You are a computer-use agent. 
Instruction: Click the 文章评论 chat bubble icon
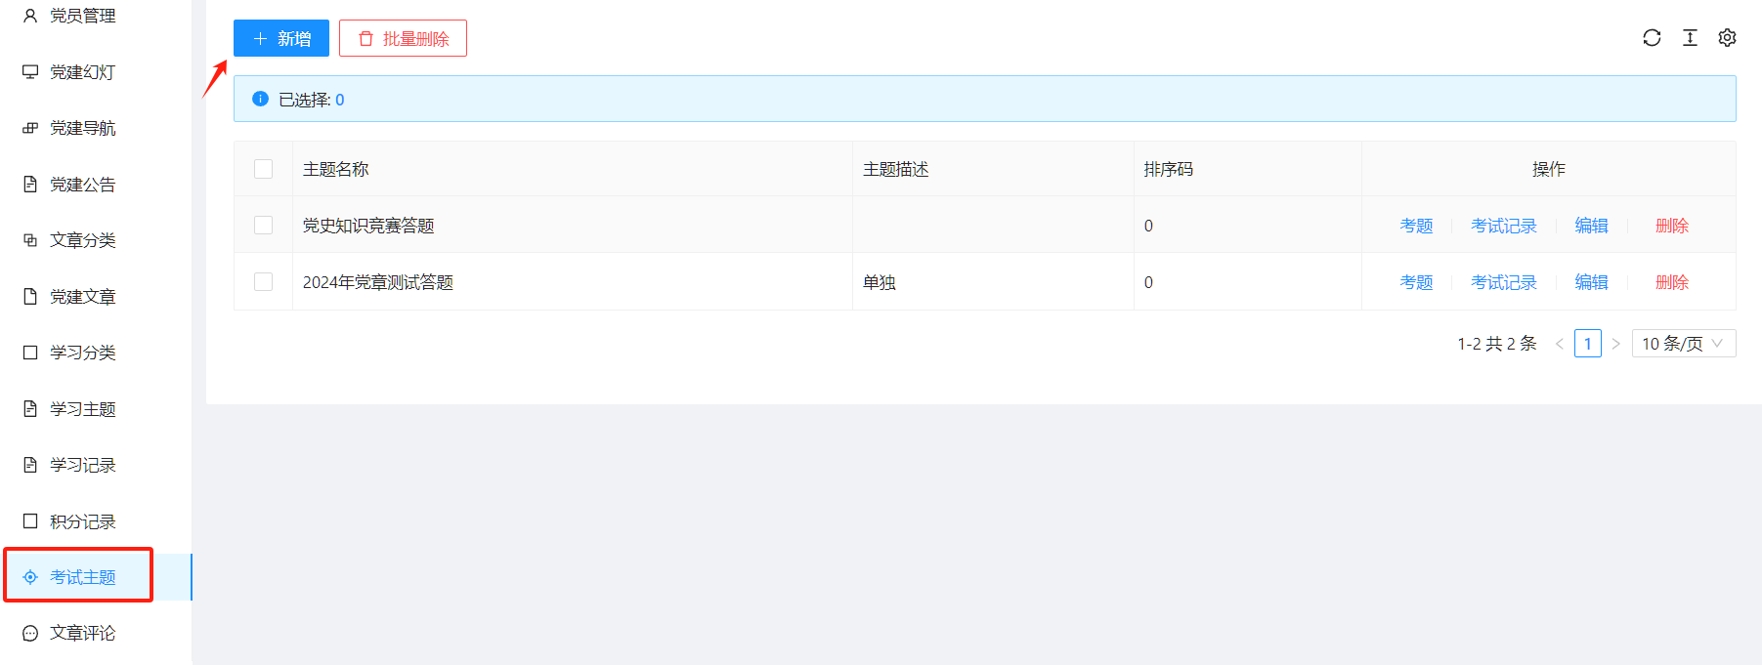click(30, 634)
